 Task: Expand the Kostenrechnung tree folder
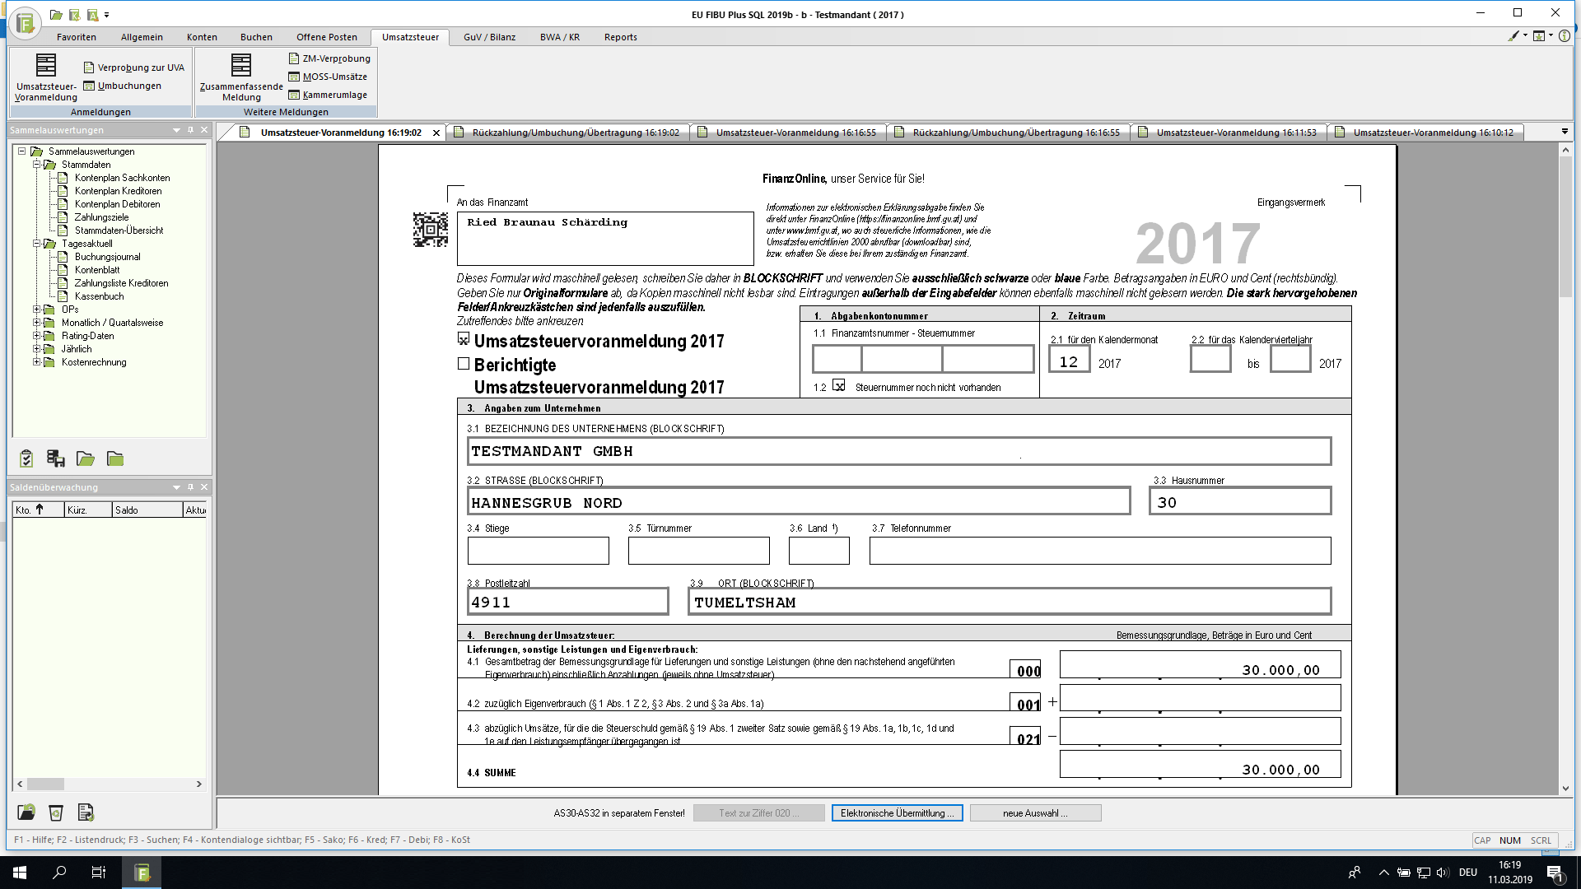coord(36,362)
